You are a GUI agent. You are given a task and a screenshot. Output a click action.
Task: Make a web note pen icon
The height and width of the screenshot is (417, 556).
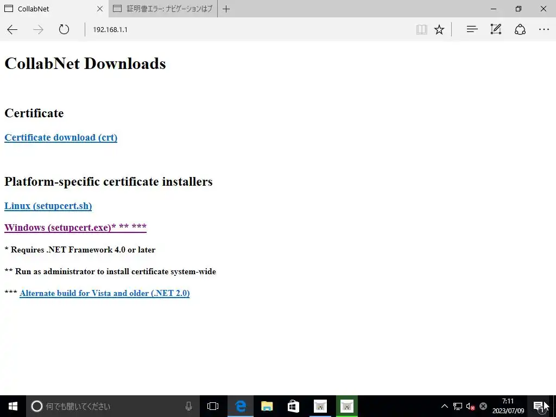pyautogui.click(x=496, y=29)
